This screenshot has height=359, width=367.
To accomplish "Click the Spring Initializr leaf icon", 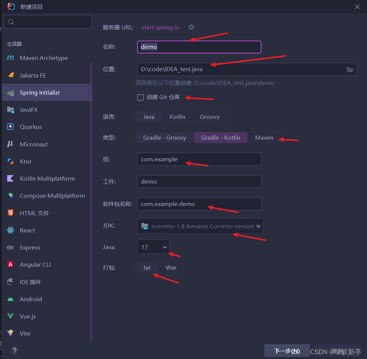I will 10,93.
